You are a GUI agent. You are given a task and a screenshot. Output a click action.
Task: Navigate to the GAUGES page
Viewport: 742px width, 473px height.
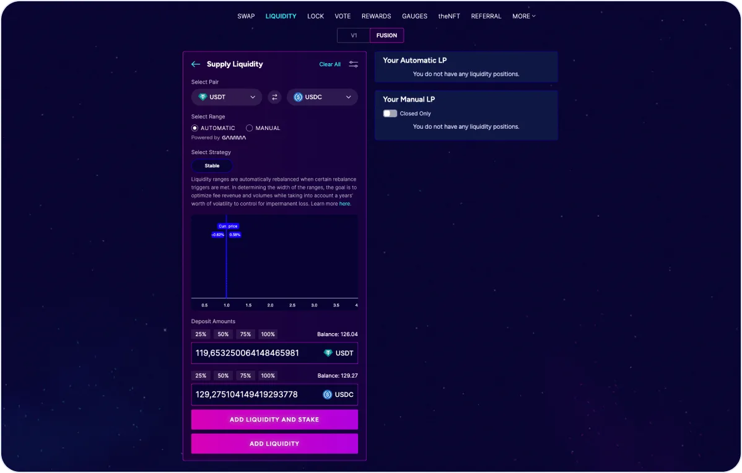(414, 16)
